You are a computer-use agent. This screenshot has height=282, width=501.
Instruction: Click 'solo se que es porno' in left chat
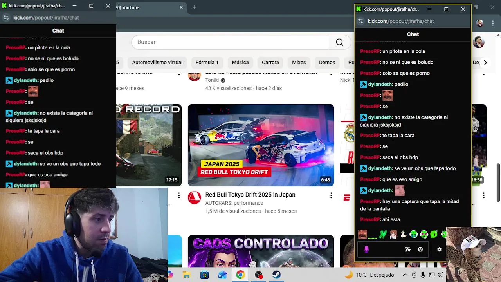[x=51, y=70]
